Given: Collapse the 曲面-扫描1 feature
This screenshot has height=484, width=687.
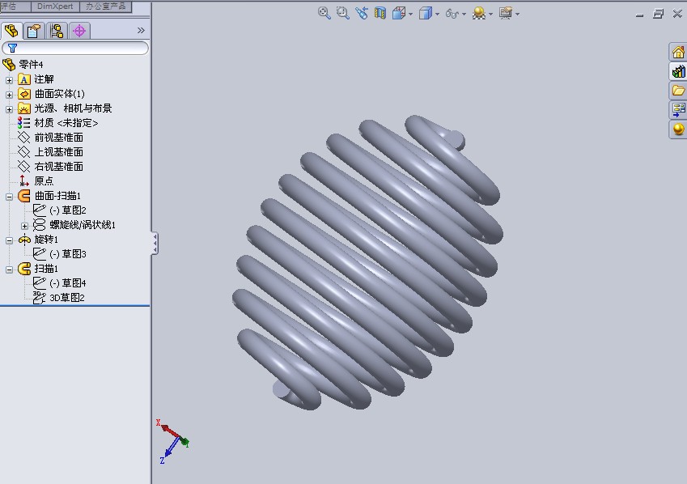Looking at the screenshot, I should coord(9,197).
